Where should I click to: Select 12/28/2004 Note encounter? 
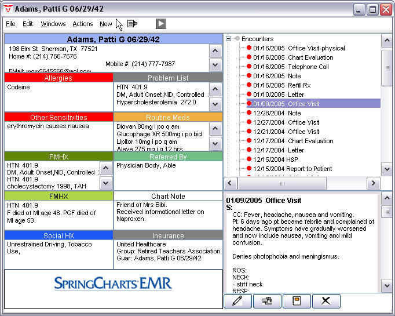coord(274,113)
